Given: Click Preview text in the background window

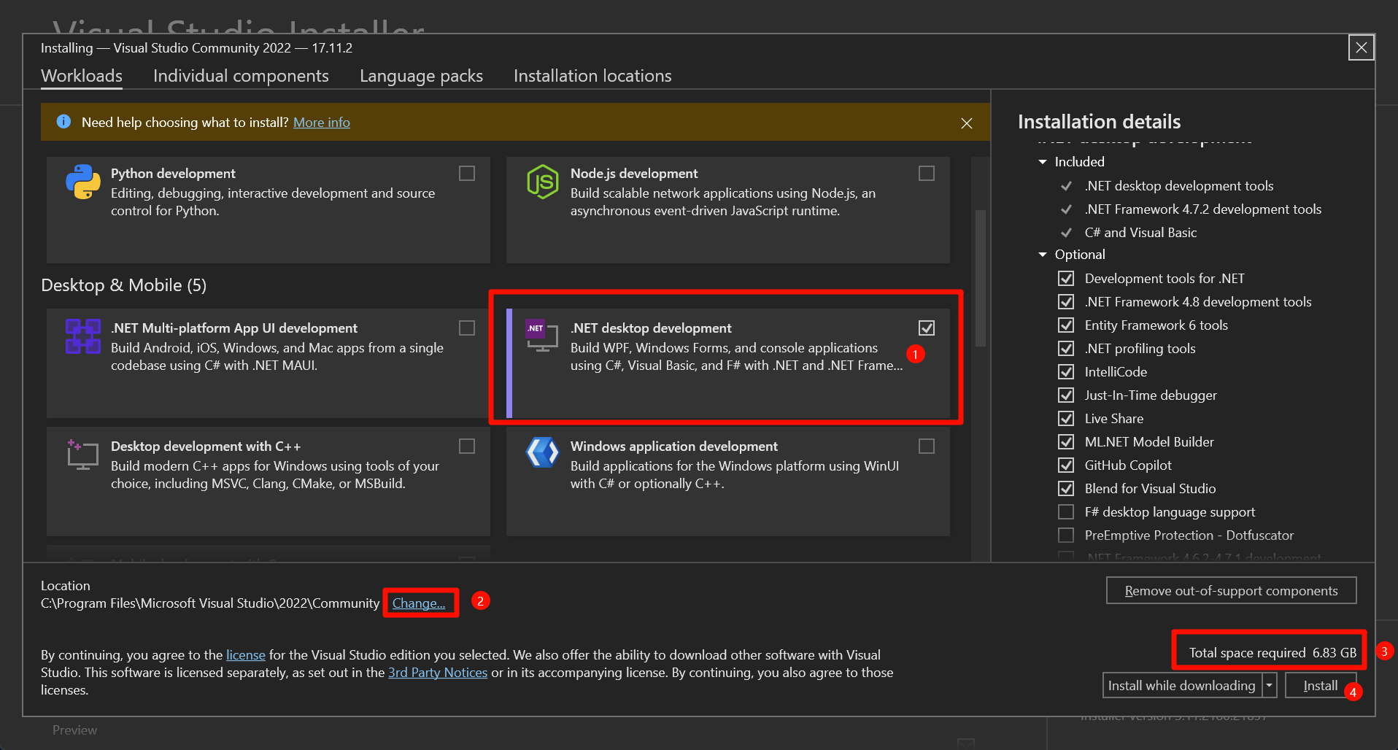Looking at the screenshot, I should pyautogui.click(x=74, y=730).
